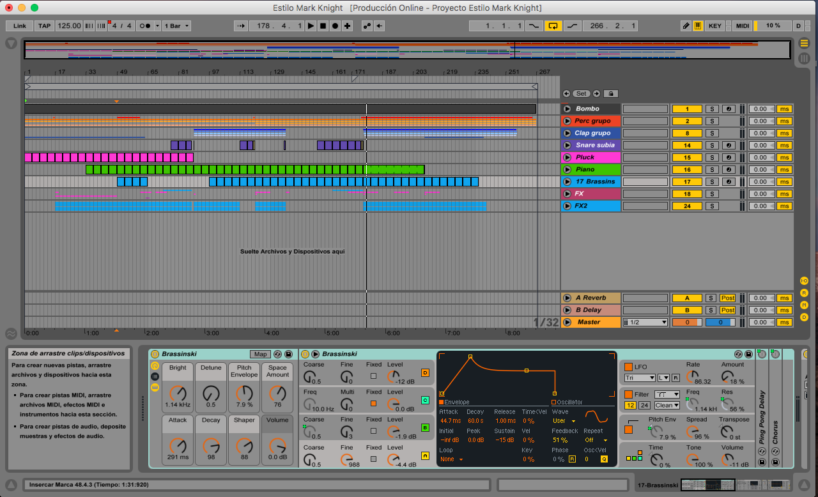Show rack macro controls icon
Image resolution: width=818 pixels, height=497 pixels.
click(155, 365)
